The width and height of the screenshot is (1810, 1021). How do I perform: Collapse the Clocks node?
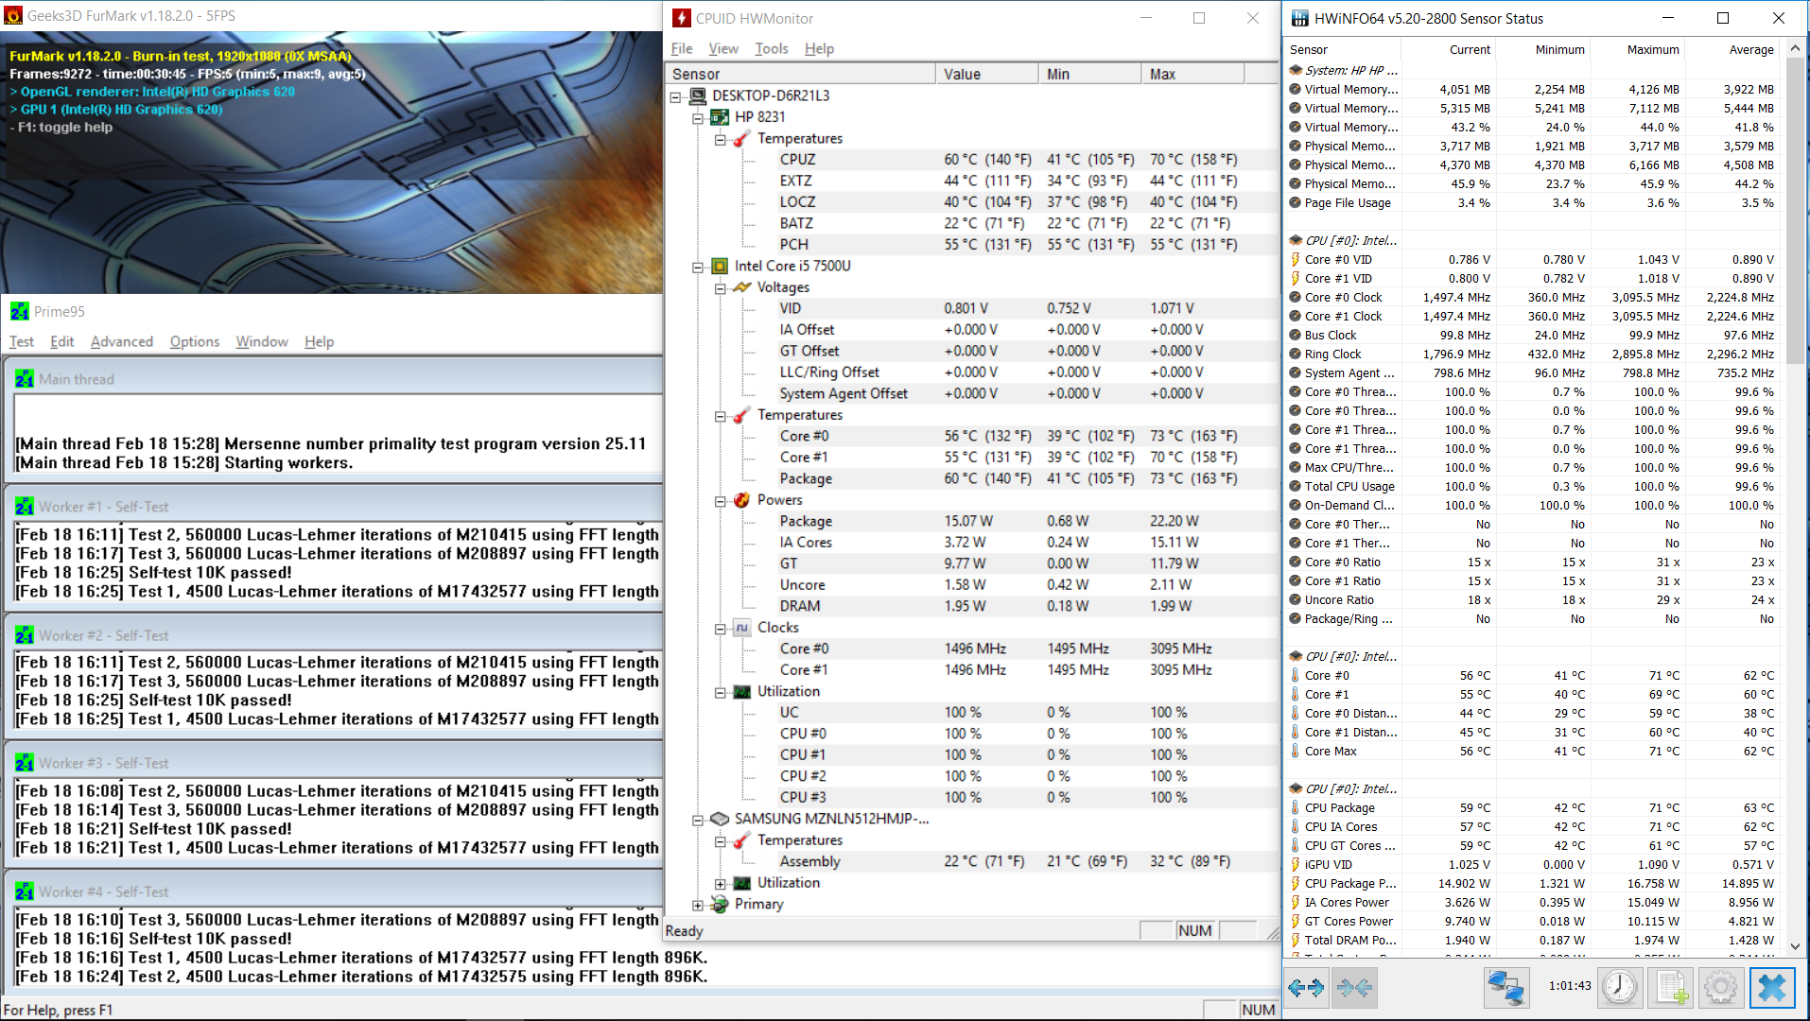pos(721,629)
